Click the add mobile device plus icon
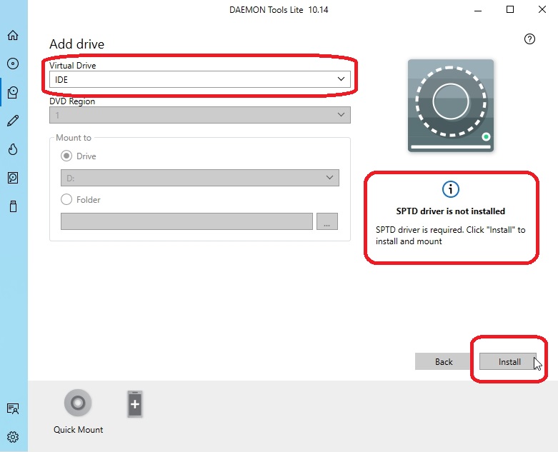Image resolution: width=558 pixels, height=452 pixels. pyautogui.click(x=135, y=404)
